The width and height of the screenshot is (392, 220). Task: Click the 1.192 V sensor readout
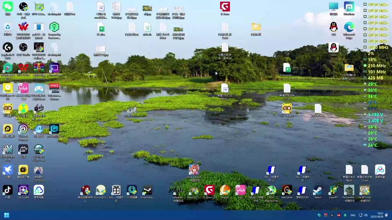coord(375,114)
